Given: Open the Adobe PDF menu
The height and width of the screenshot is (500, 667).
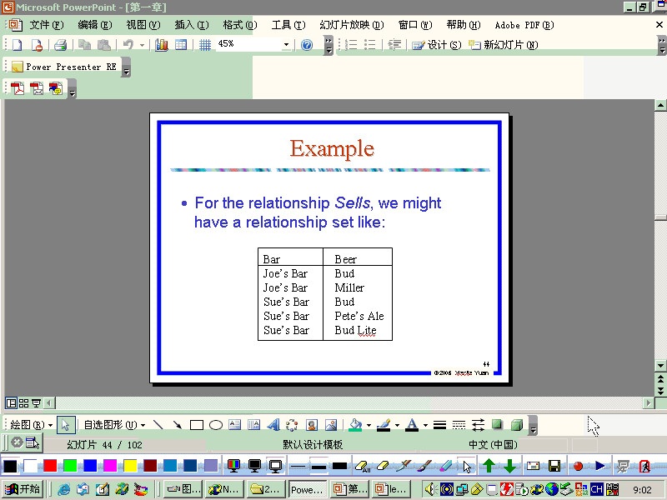Looking at the screenshot, I should pyautogui.click(x=524, y=25).
